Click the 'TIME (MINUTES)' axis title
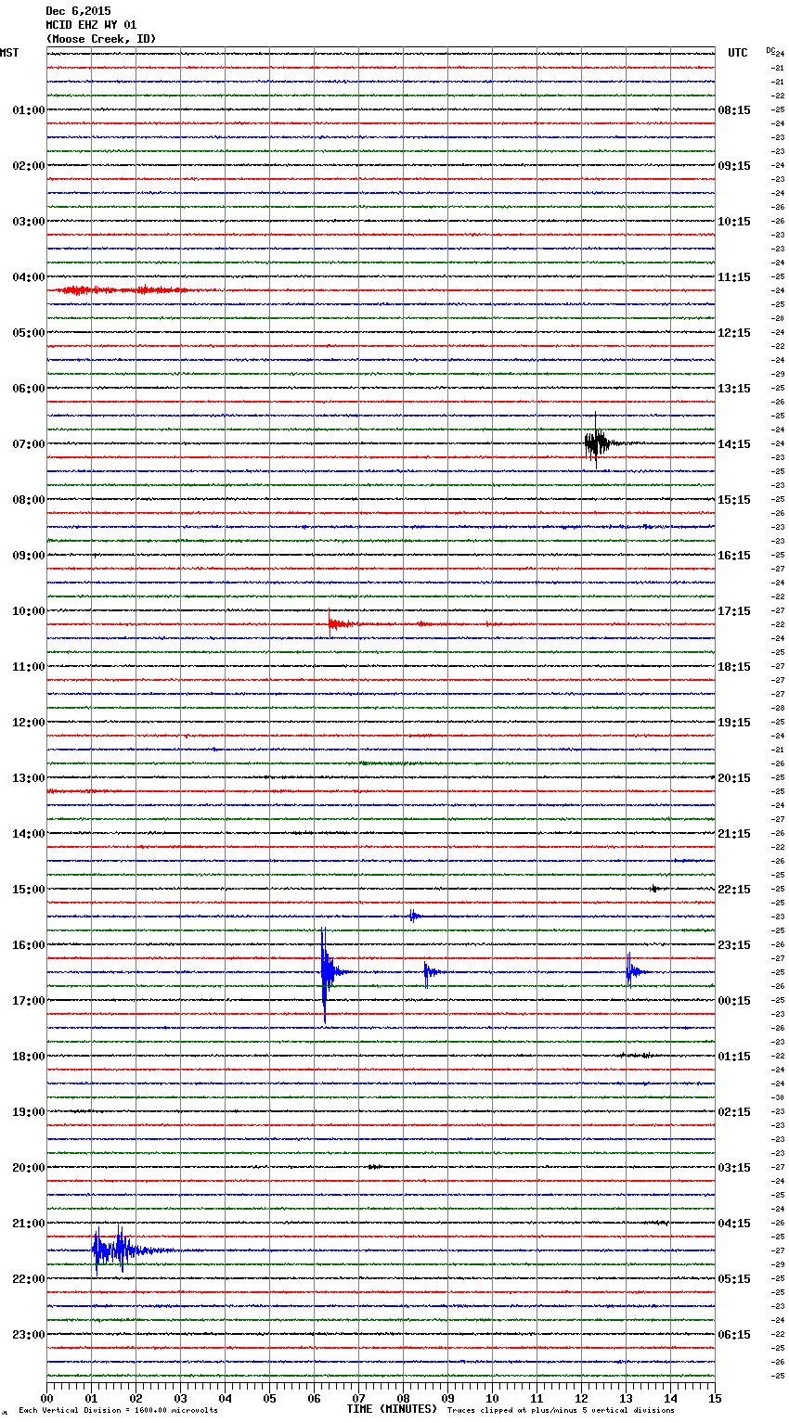 click(x=392, y=1409)
